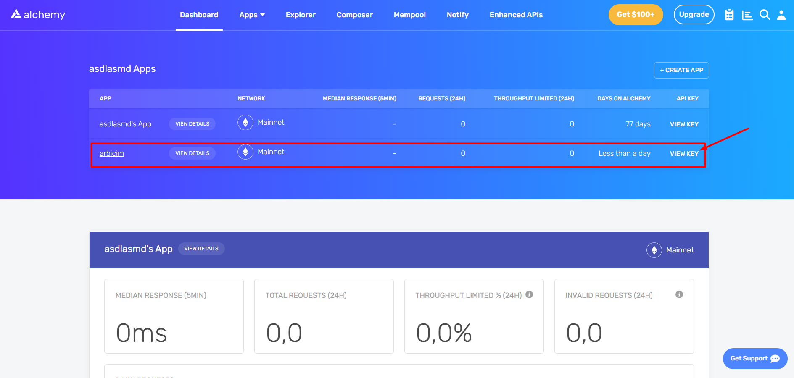Click asdlasmd's App title in lower panel
Viewport: 794px width, 378px height.
click(138, 249)
